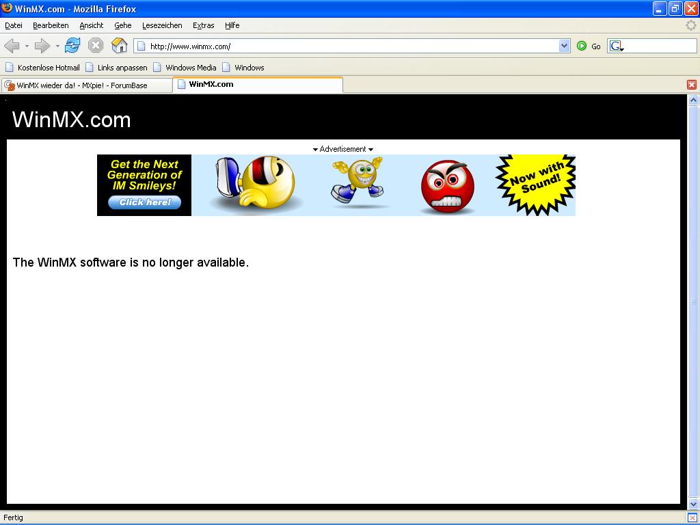Open the Bearbeiten menu
This screenshot has height=525, width=700.
[x=51, y=25]
